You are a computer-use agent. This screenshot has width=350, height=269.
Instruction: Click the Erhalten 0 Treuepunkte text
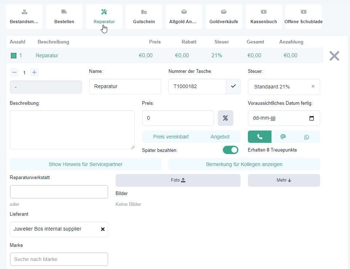pos(272,150)
